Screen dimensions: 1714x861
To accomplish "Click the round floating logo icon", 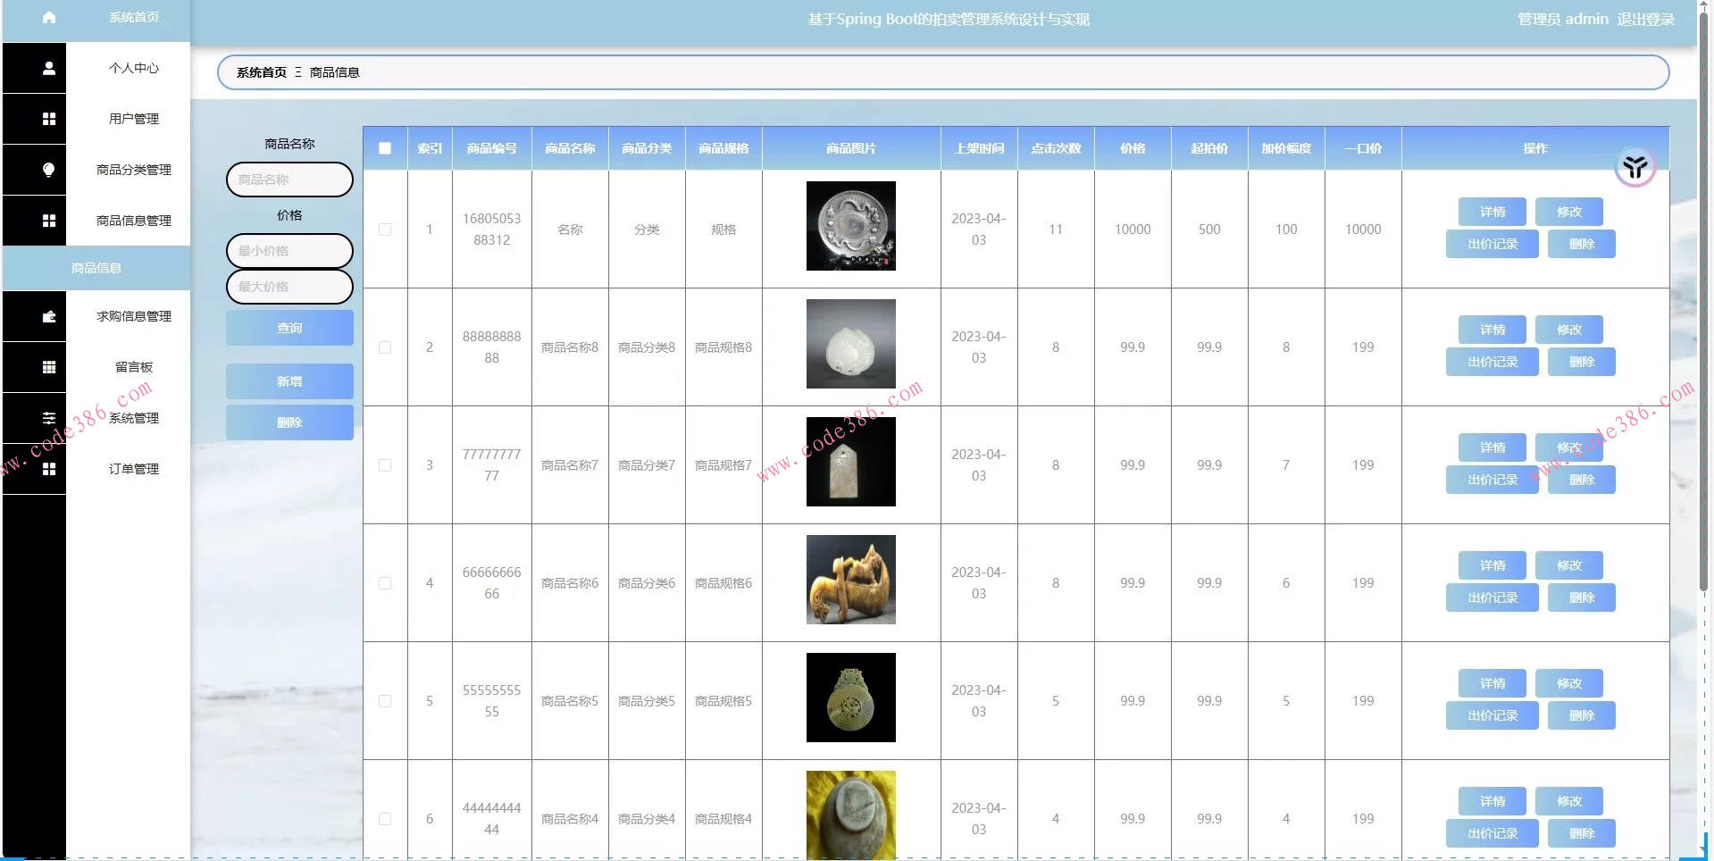I will 1635,167.
